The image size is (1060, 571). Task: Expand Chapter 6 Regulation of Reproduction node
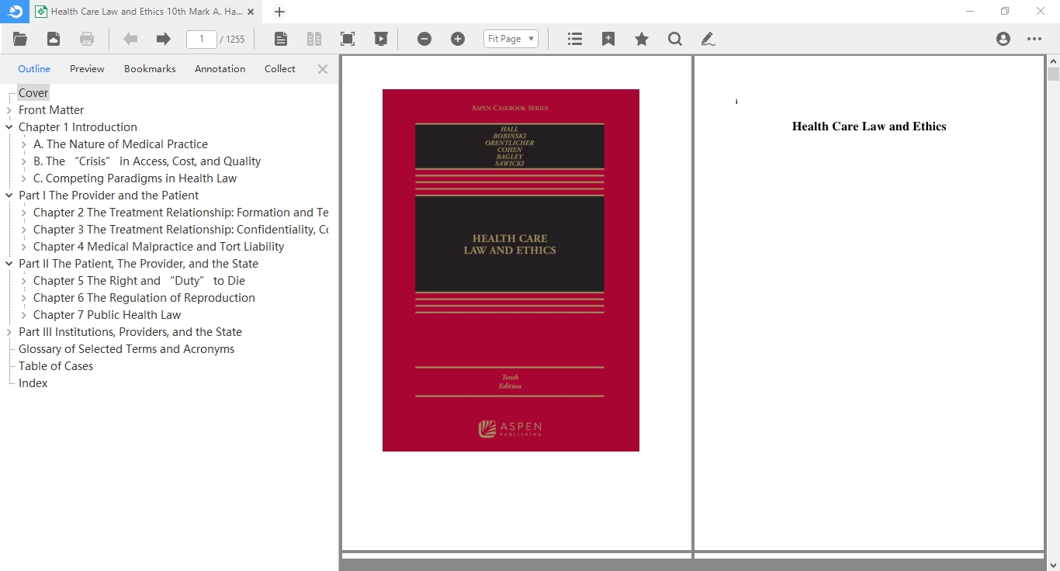tap(24, 298)
